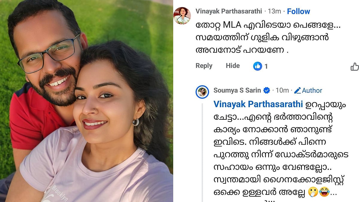The image size is (359, 202).
Task: Click the blue like reaction icon
Action: pos(258,66)
